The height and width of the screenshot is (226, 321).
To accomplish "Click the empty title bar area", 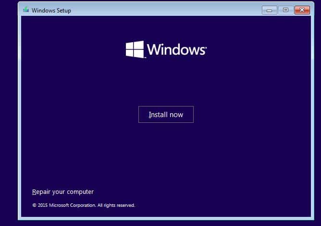I will [x=168, y=10].
